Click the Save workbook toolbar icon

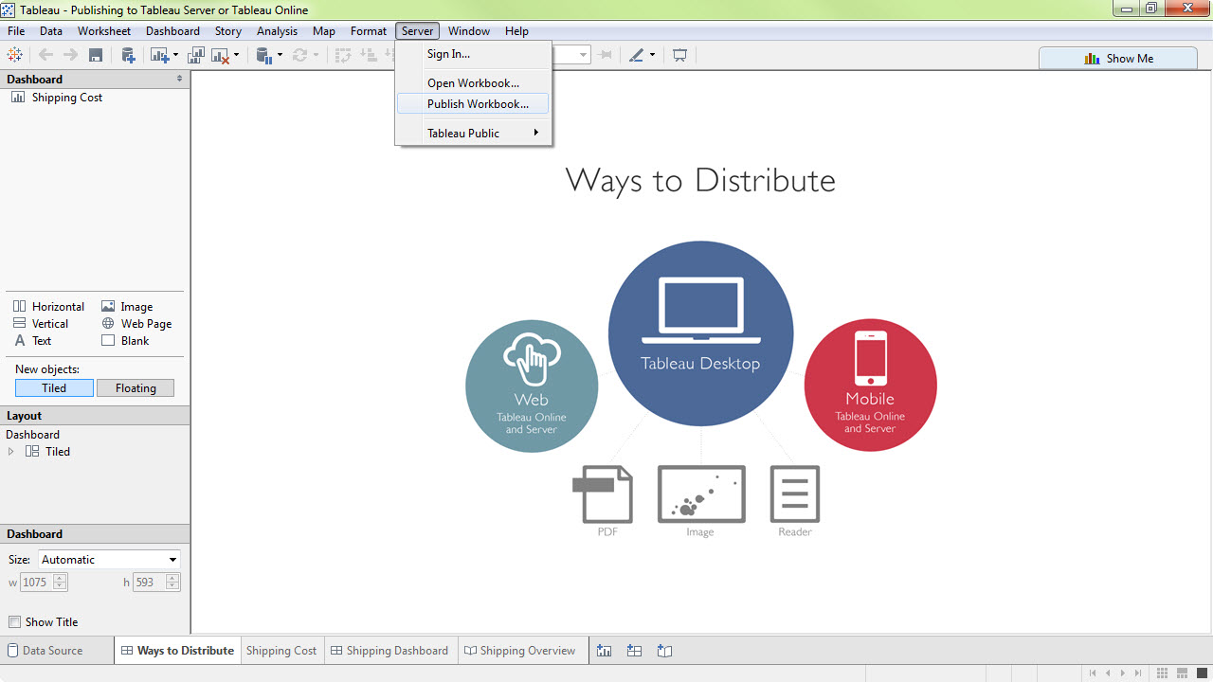(96, 55)
